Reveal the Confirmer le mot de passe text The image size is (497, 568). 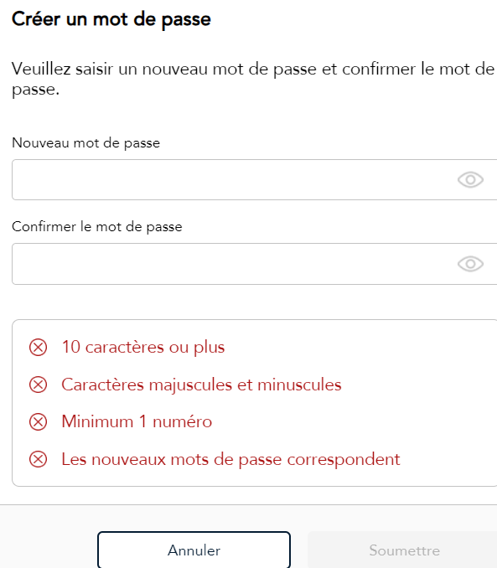[x=470, y=264]
